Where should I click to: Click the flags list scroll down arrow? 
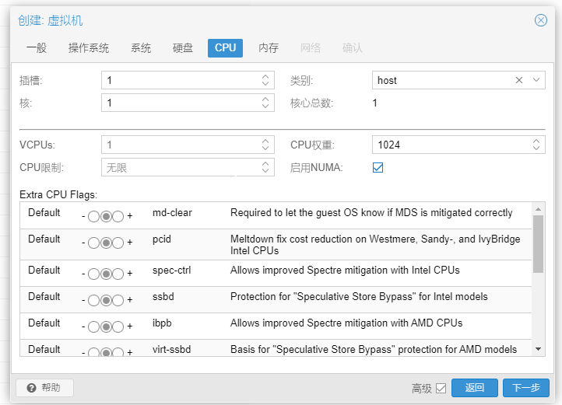(538, 349)
